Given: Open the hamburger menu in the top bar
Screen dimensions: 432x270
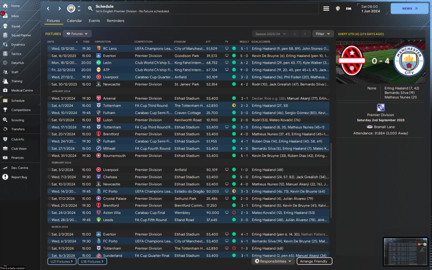Looking at the screenshot, I should pos(326,8).
